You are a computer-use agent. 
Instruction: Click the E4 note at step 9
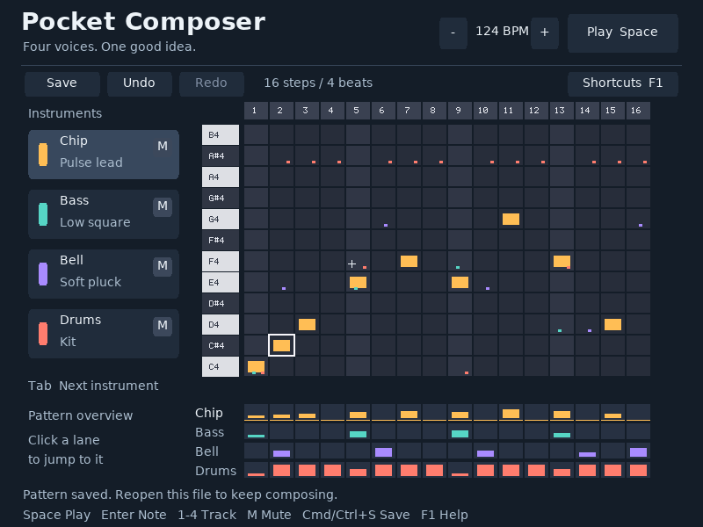click(x=460, y=282)
